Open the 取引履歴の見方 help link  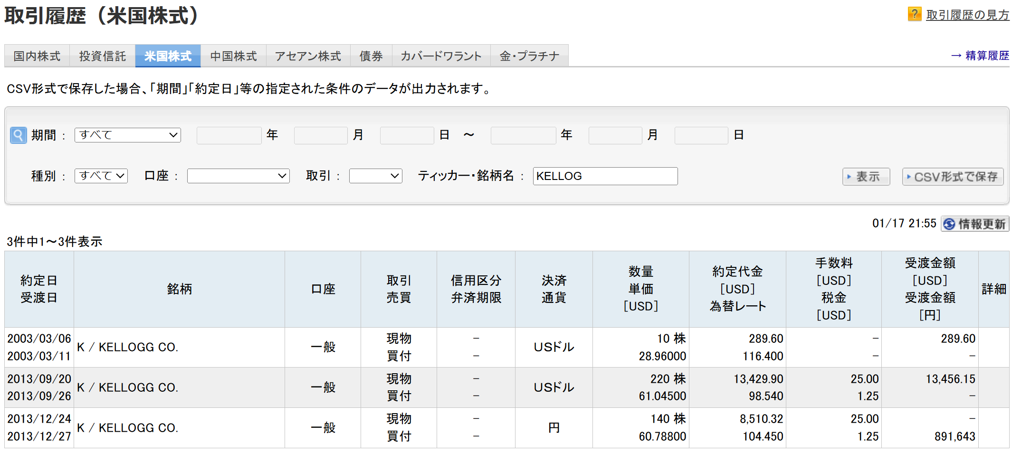click(967, 15)
